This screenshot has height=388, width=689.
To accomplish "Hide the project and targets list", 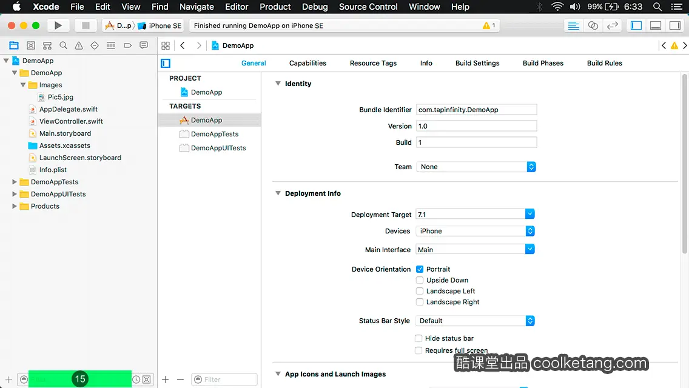I will click(x=166, y=63).
